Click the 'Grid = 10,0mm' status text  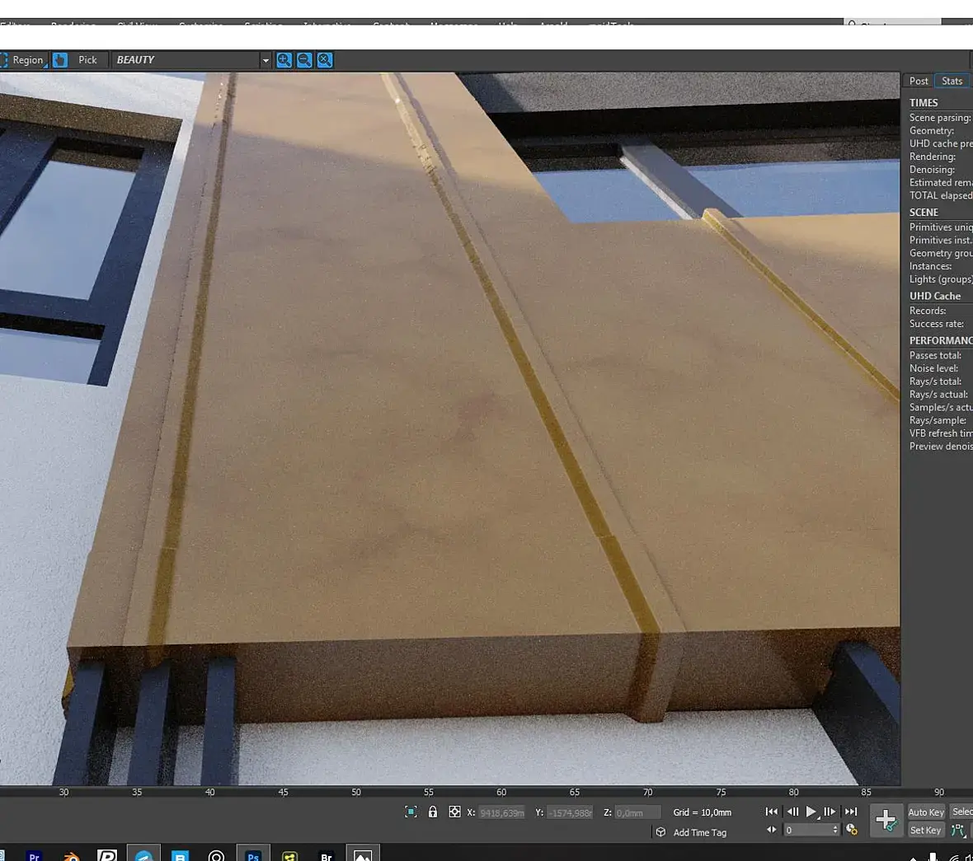click(x=703, y=812)
